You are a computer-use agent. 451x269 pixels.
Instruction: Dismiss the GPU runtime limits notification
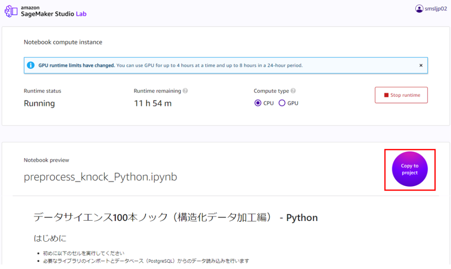[x=421, y=65]
